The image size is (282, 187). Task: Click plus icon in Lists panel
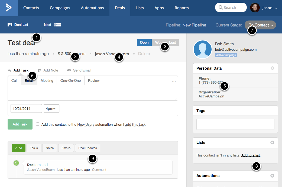tap(272, 142)
